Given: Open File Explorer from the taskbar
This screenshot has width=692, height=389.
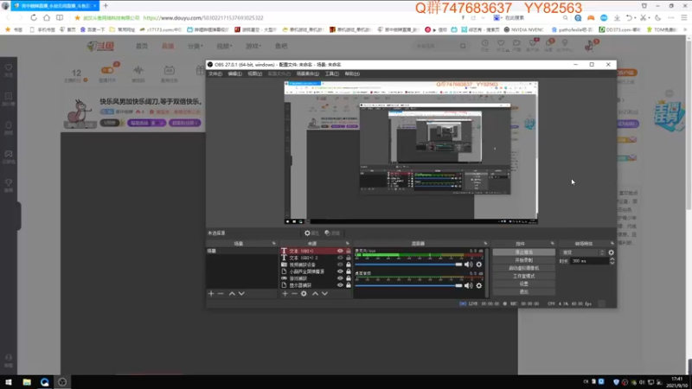Looking at the screenshot, I should pyautogui.click(x=27, y=382).
